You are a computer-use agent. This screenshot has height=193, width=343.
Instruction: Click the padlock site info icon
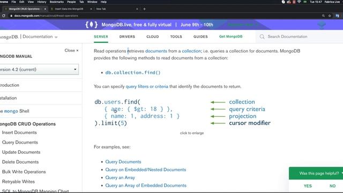(11, 16)
